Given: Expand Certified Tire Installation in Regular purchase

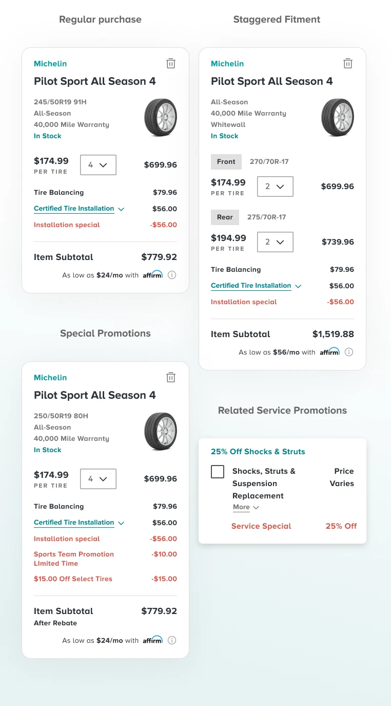Looking at the screenshot, I should [79, 209].
